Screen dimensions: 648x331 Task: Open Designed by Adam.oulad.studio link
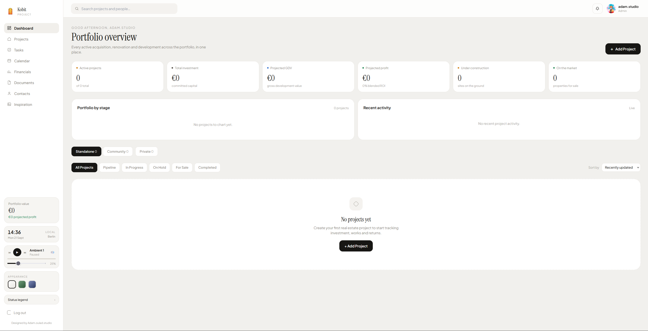pyautogui.click(x=31, y=323)
